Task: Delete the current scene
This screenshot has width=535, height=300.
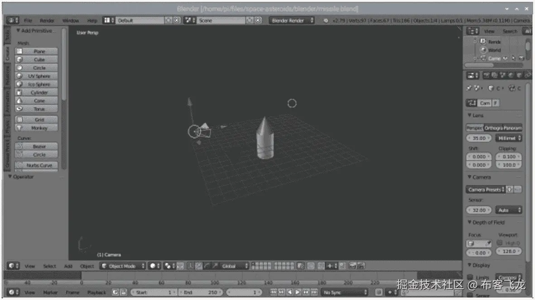Action: [258, 20]
